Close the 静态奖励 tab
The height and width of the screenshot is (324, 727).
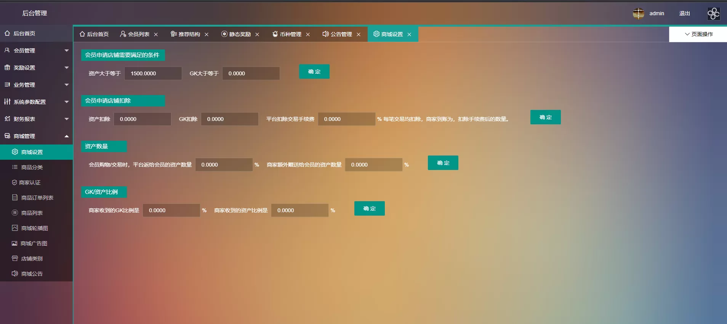click(x=257, y=35)
